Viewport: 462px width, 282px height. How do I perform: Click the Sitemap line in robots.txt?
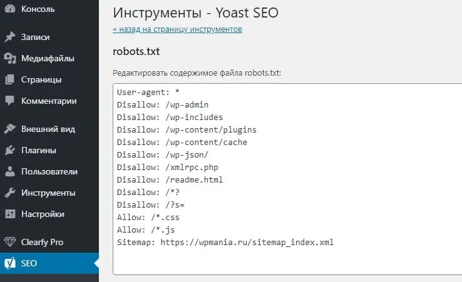click(x=225, y=242)
